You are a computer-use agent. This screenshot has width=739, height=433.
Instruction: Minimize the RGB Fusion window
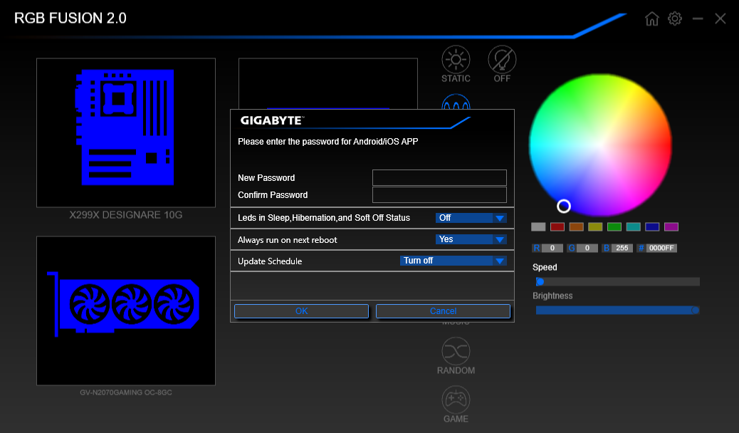698,19
